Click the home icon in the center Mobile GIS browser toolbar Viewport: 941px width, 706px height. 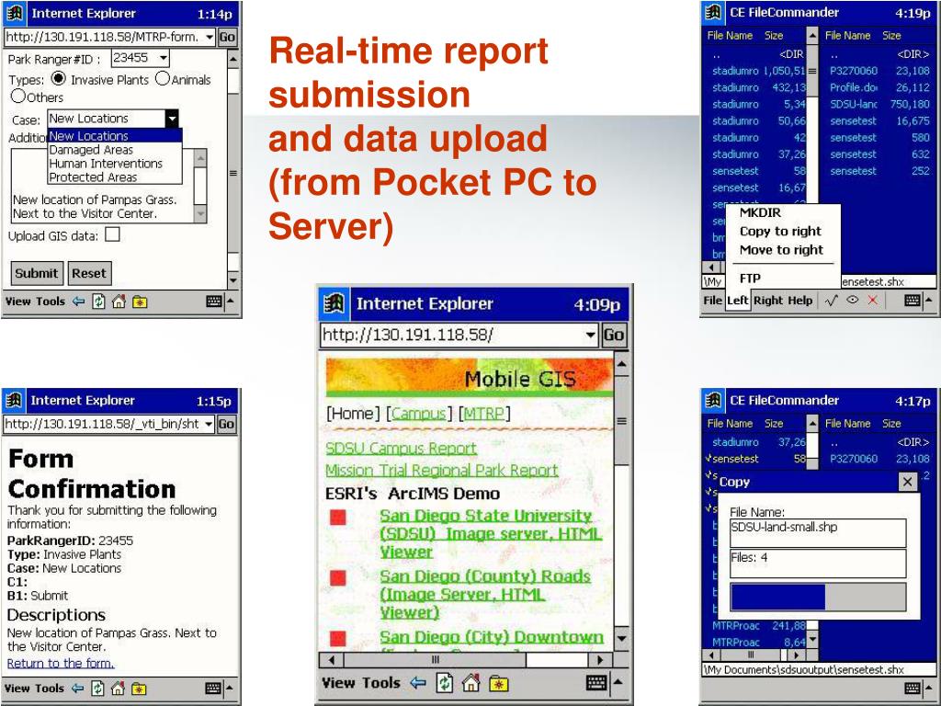click(x=471, y=683)
